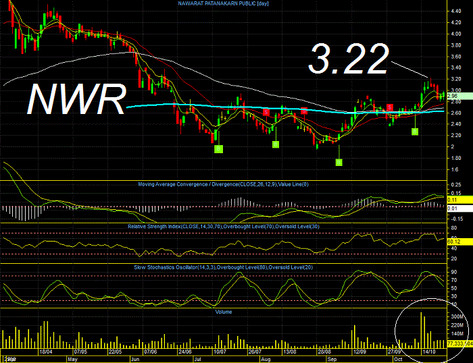Select the Relative Strength Index title label
Screen dimensions: 473x363
pyautogui.click(x=224, y=227)
